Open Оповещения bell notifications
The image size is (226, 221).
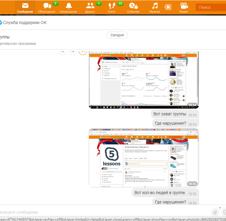click(68, 7)
